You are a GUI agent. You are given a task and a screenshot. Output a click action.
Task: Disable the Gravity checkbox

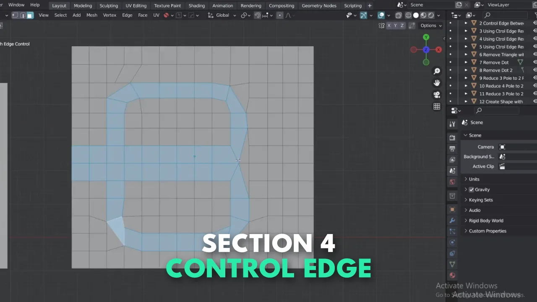point(472,189)
